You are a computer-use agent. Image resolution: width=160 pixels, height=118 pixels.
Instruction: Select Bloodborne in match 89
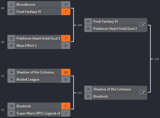click(39, 4)
